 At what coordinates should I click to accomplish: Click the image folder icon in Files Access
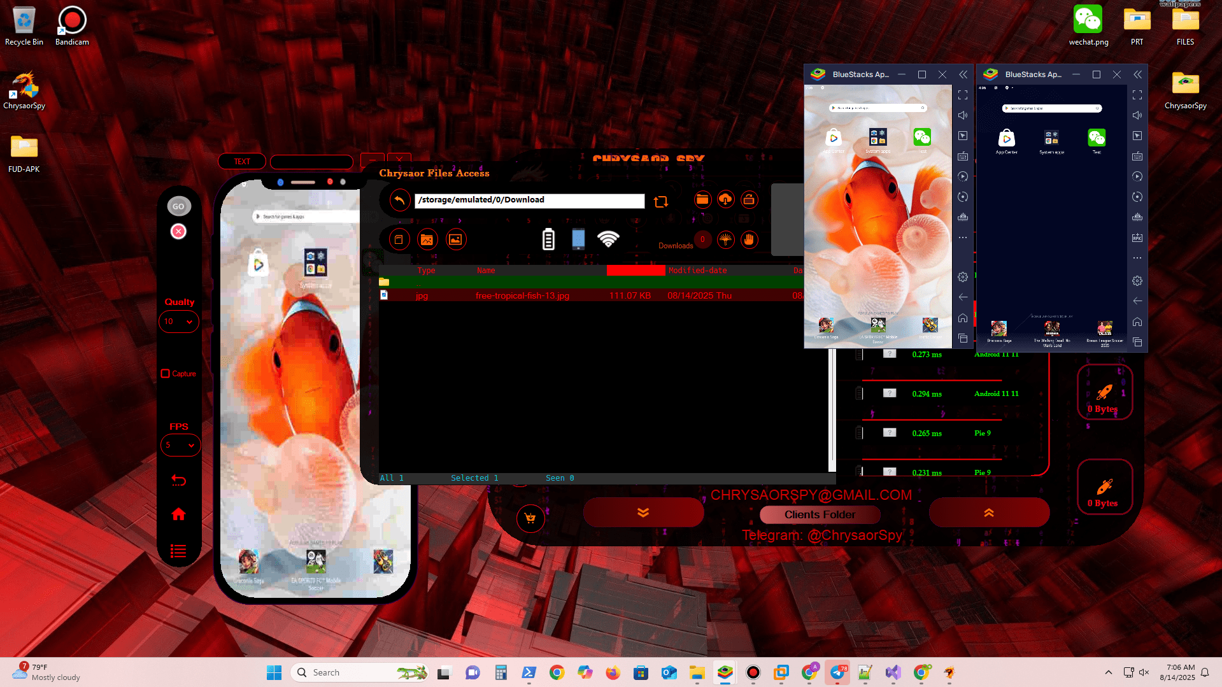[x=427, y=239]
